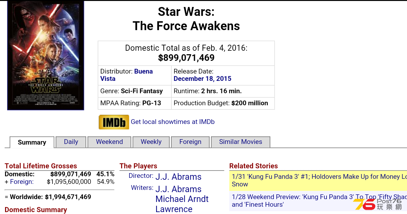The width and height of the screenshot is (407, 214).
Task: Click the Star Wars: The Force Awakens title
Action: (x=186, y=19)
